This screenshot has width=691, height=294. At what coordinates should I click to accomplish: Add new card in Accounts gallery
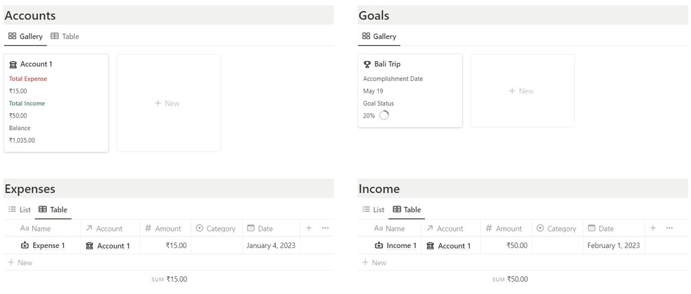tap(168, 103)
